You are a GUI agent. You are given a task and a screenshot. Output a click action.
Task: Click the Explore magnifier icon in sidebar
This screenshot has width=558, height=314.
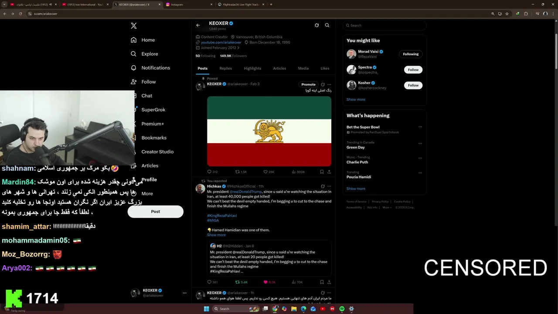click(x=134, y=54)
